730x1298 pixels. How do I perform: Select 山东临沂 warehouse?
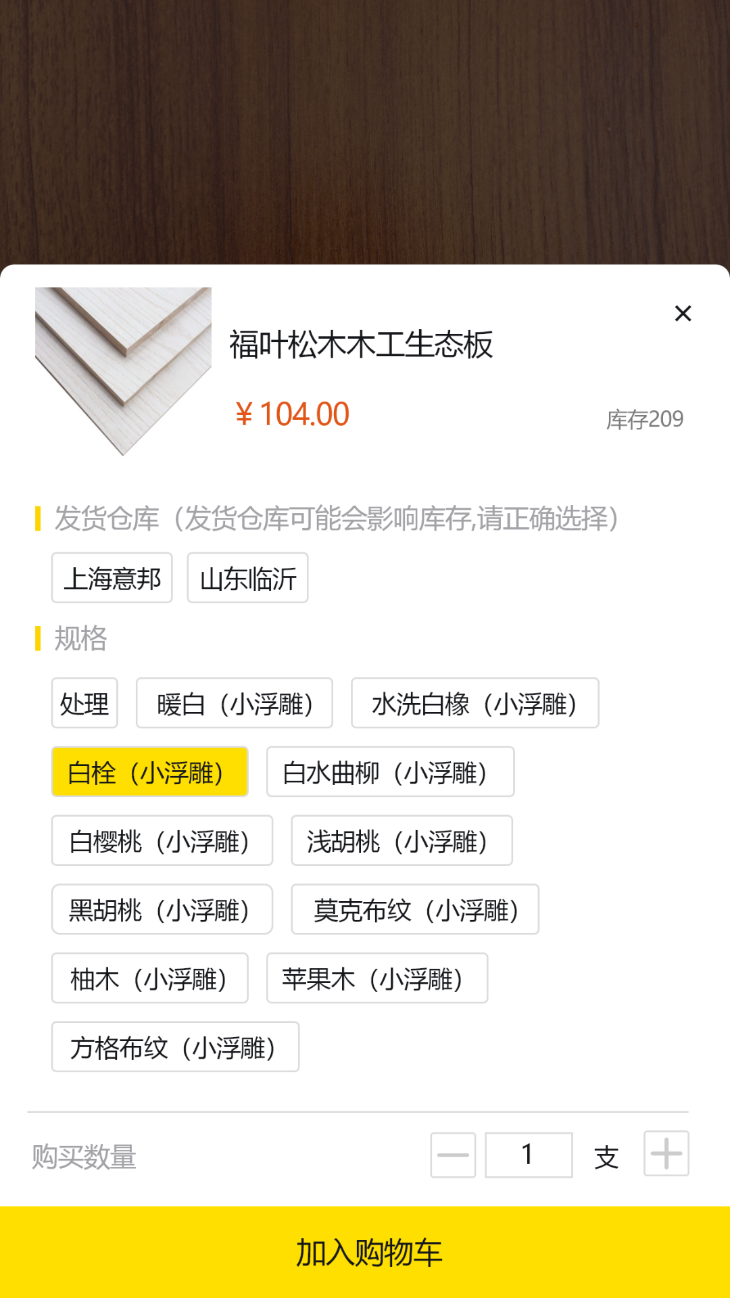pyautogui.click(x=247, y=578)
